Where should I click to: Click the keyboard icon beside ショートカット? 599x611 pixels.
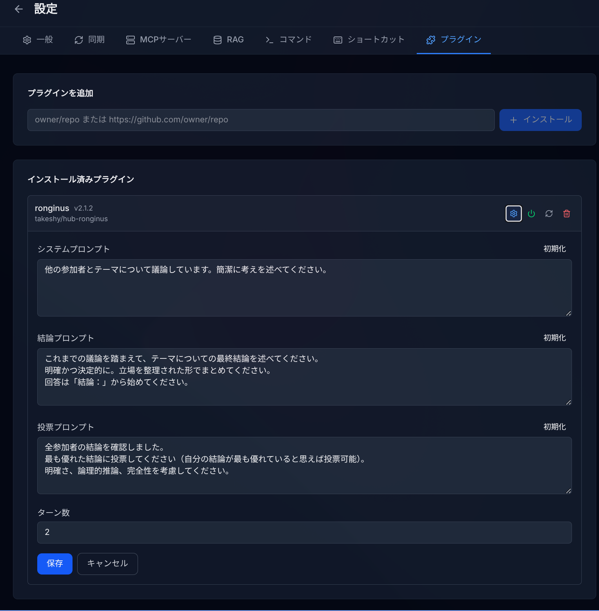(337, 40)
